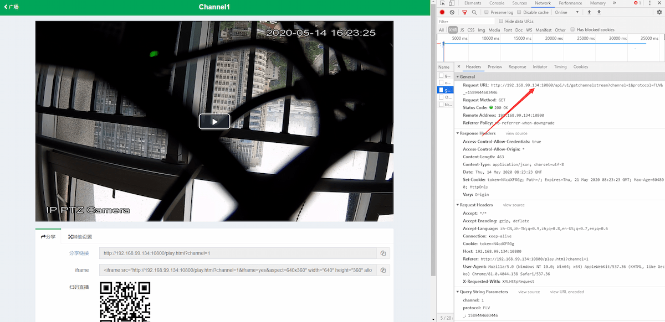Viewport: 665px width, 322px height.
Task: Switch to the Elements panel
Action: coord(473,3)
